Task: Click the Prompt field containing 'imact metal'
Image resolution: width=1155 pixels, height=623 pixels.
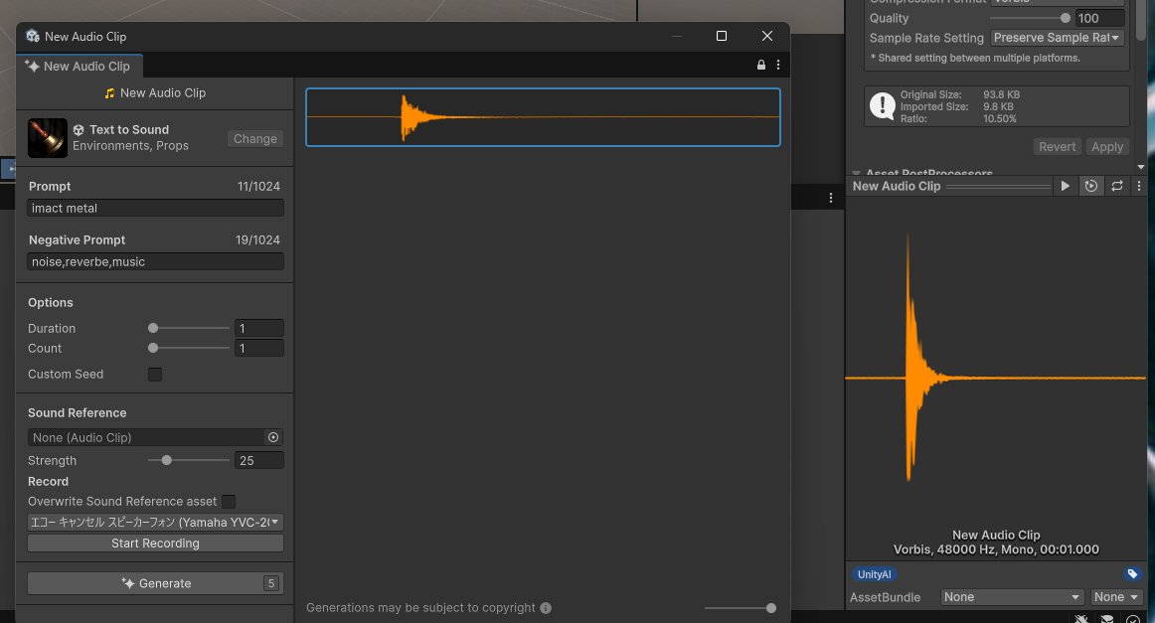Action: [x=155, y=209]
